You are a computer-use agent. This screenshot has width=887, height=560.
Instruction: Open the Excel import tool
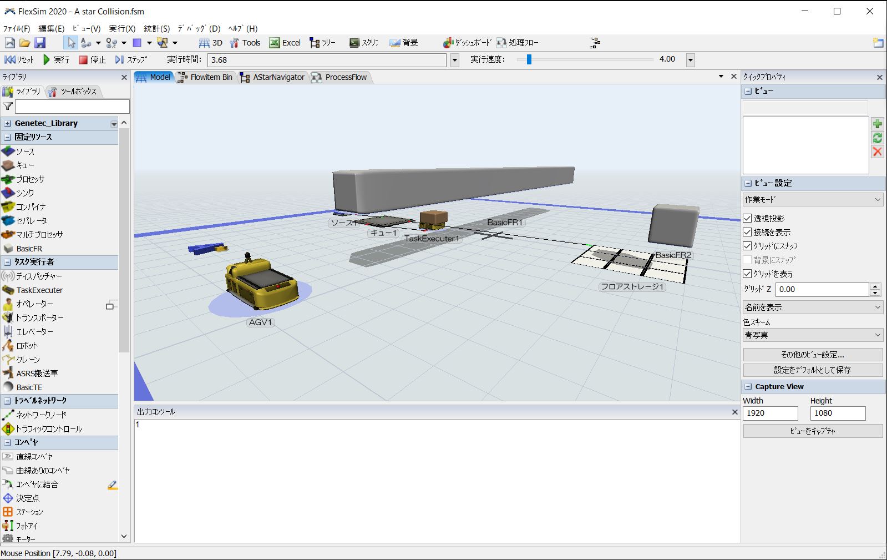(285, 43)
